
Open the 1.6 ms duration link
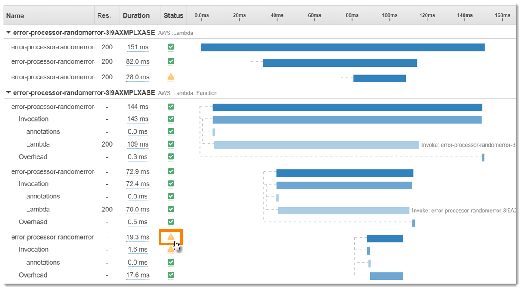(x=138, y=249)
